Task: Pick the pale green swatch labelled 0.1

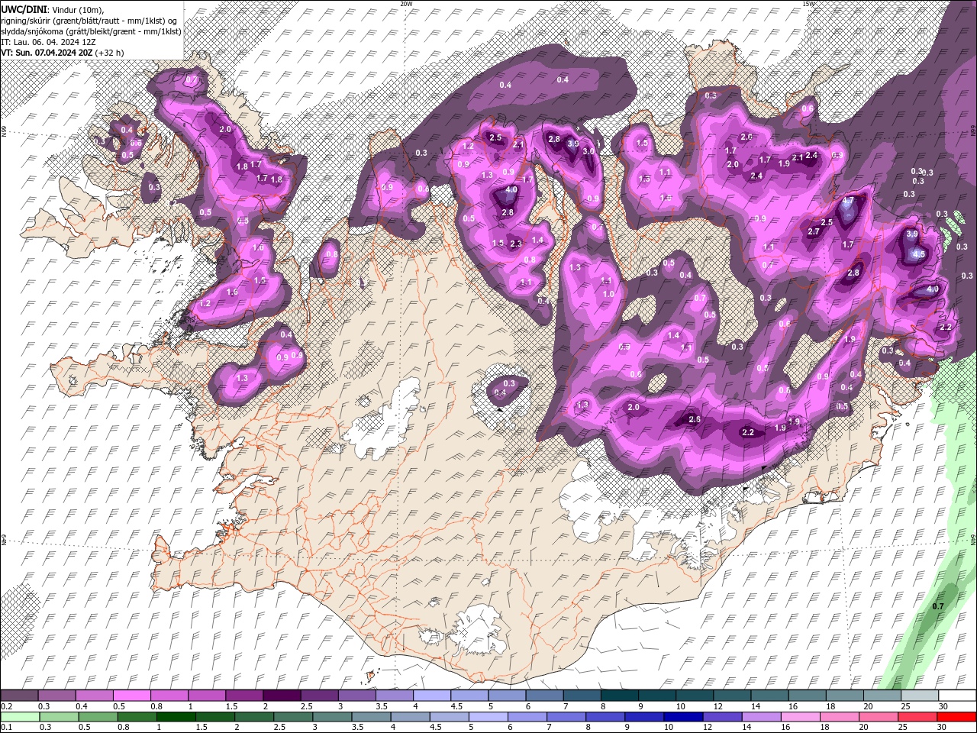Action: pos(20,717)
